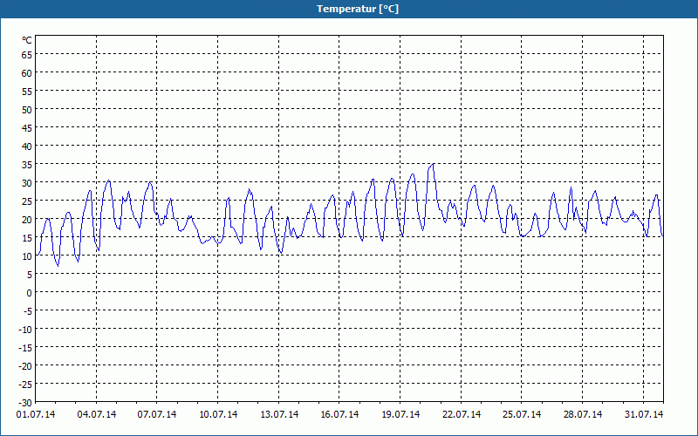The height and width of the screenshot is (436, 698).
Task: Click the 25 y-axis label
Action: (27, 201)
